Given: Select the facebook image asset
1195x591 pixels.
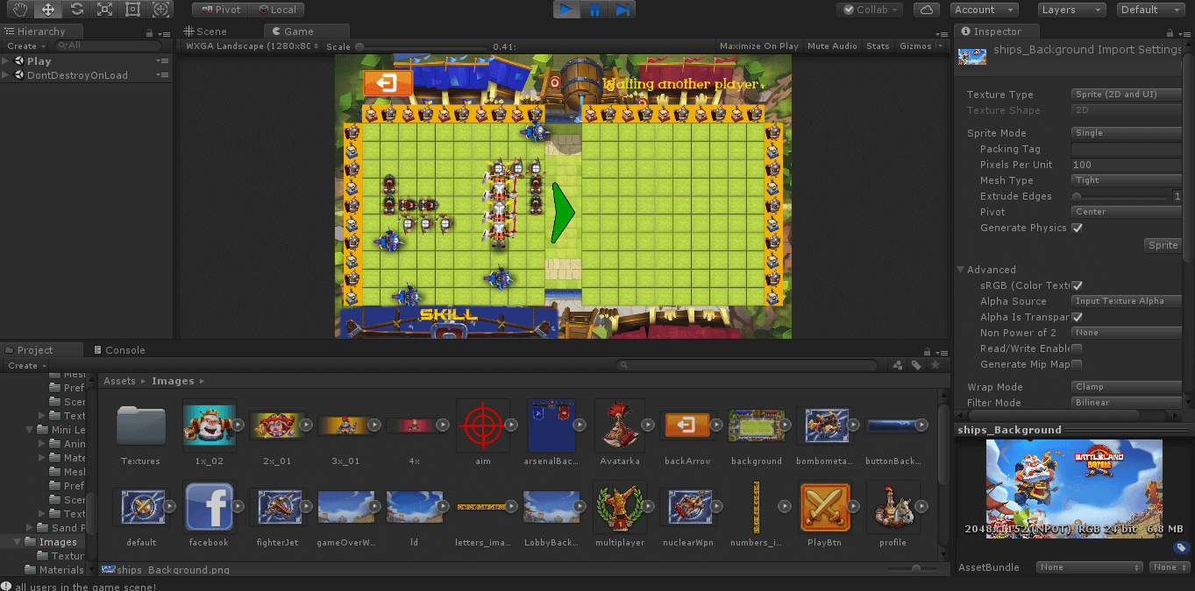Looking at the screenshot, I should click(209, 507).
